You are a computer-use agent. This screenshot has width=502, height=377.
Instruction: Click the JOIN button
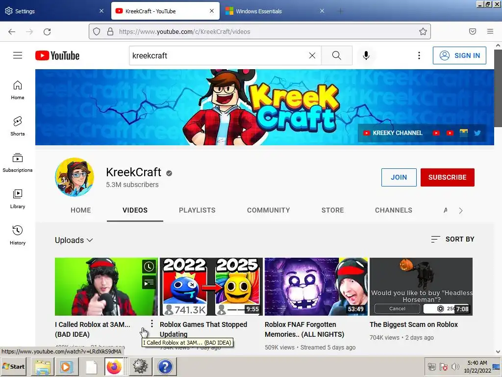pyautogui.click(x=399, y=177)
